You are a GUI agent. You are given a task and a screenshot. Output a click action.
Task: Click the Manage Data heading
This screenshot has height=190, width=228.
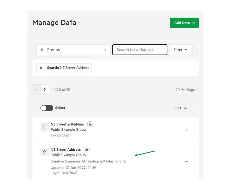54,23
